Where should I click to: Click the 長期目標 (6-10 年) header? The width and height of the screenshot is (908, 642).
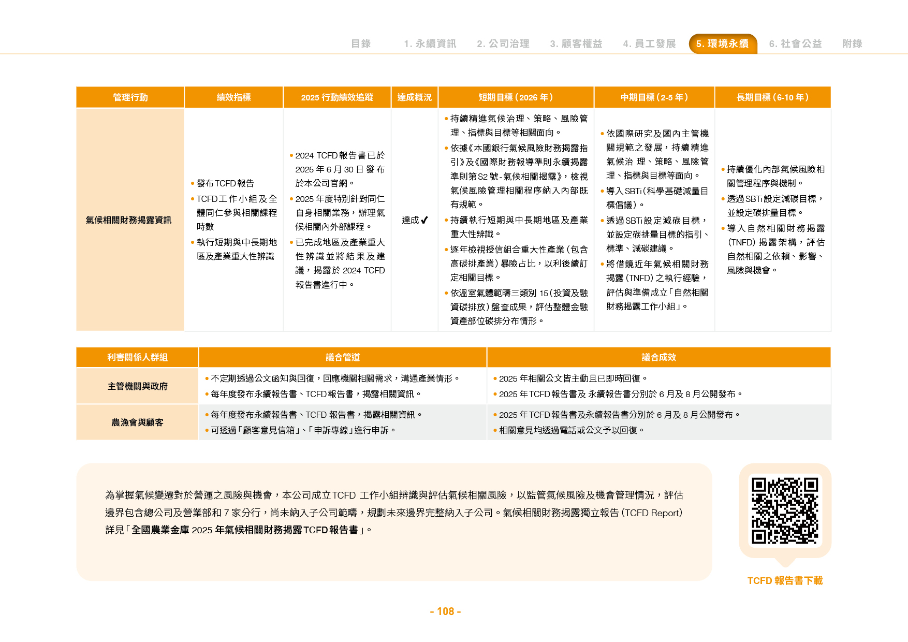tap(773, 97)
